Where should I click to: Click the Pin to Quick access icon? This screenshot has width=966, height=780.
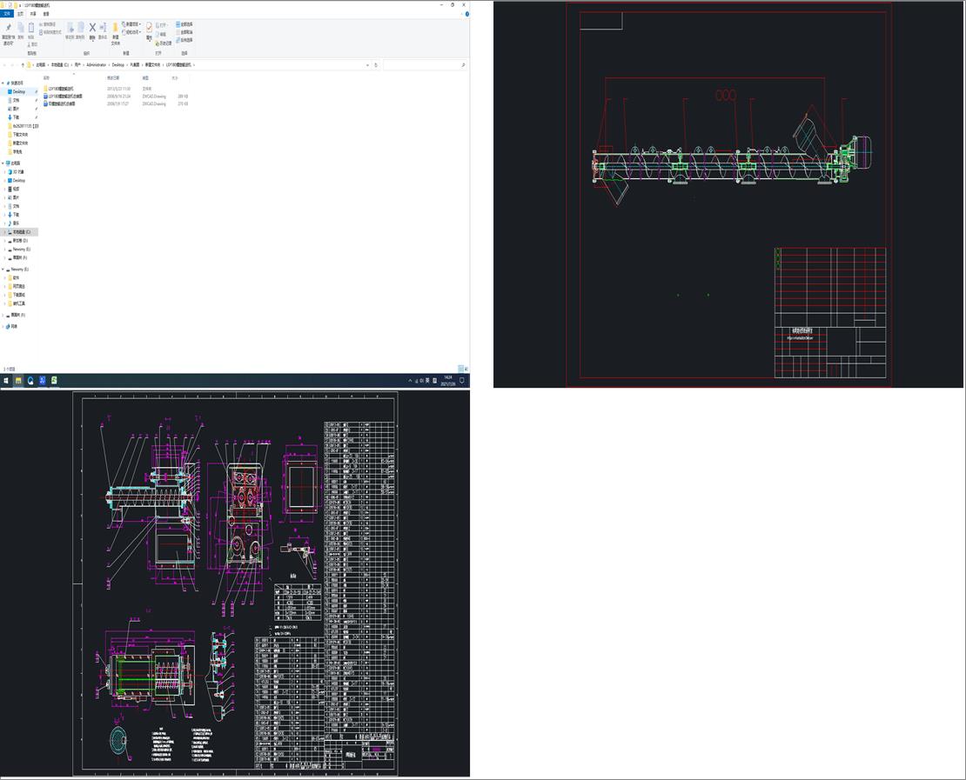pyautogui.click(x=8, y=29)
